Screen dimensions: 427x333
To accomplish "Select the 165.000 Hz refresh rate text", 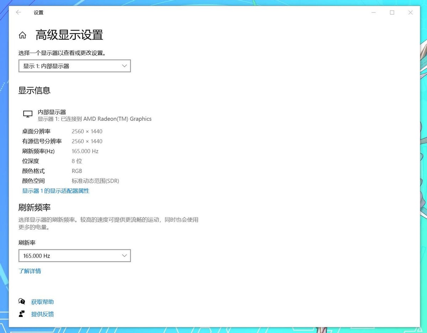I will [x=85, y=151].
